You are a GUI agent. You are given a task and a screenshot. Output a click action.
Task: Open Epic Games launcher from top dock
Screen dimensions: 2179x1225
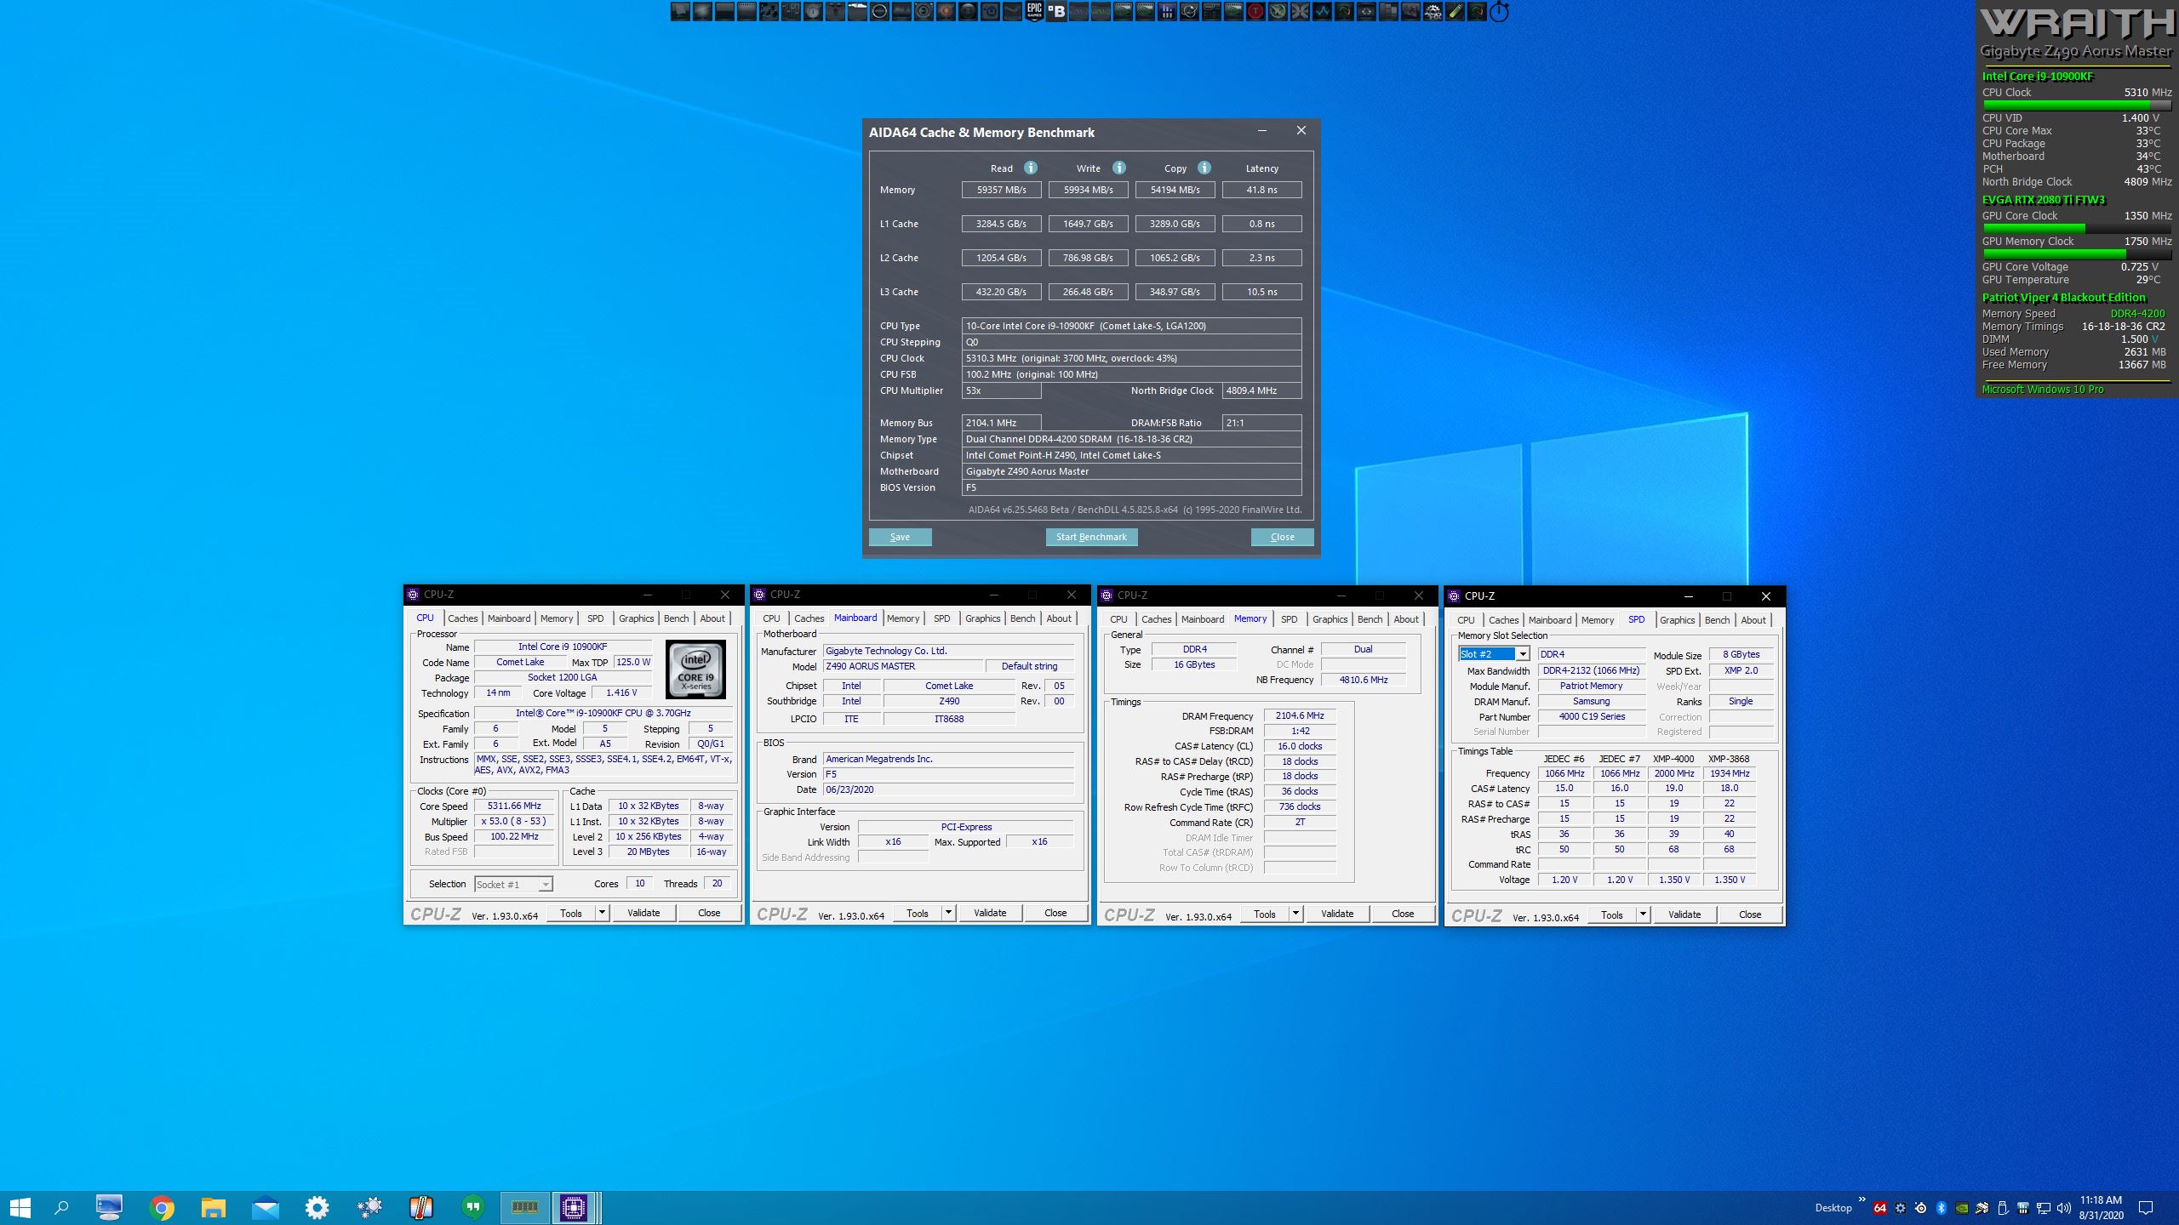click(1034, 11)
